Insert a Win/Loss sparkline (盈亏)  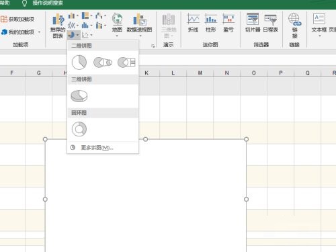228,23
